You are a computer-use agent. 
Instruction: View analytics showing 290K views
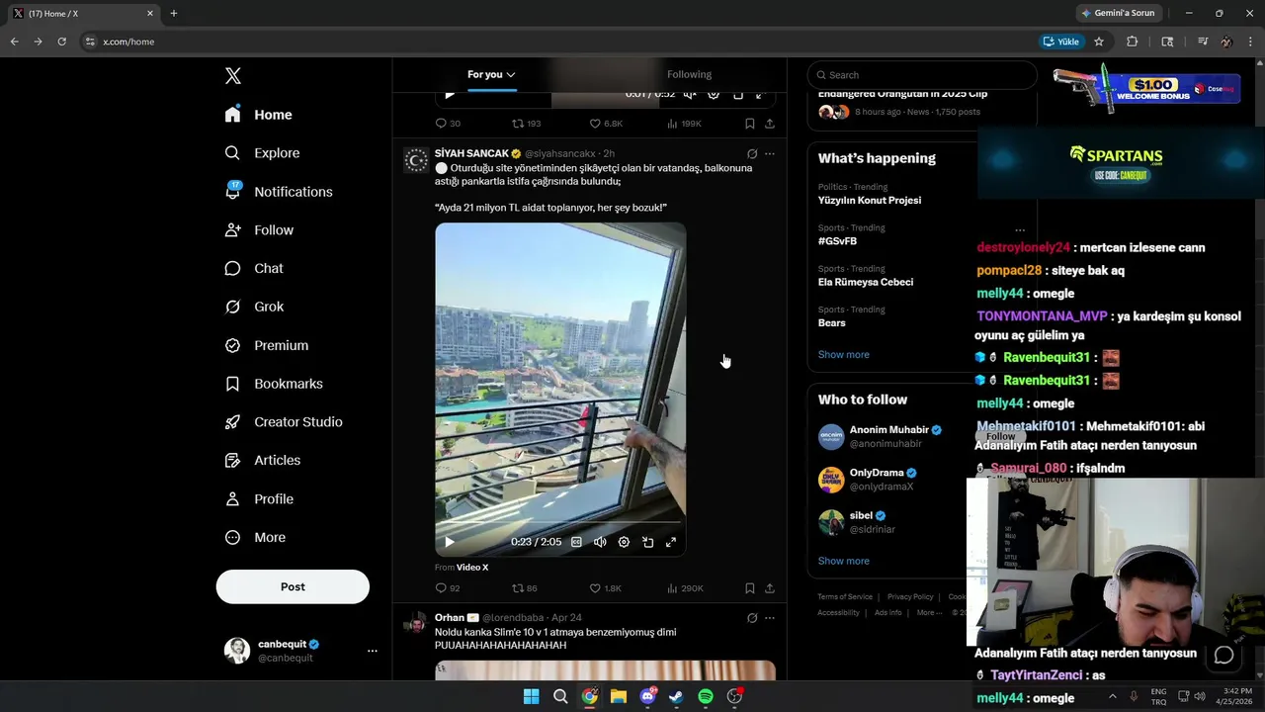(x=685, y=588)
